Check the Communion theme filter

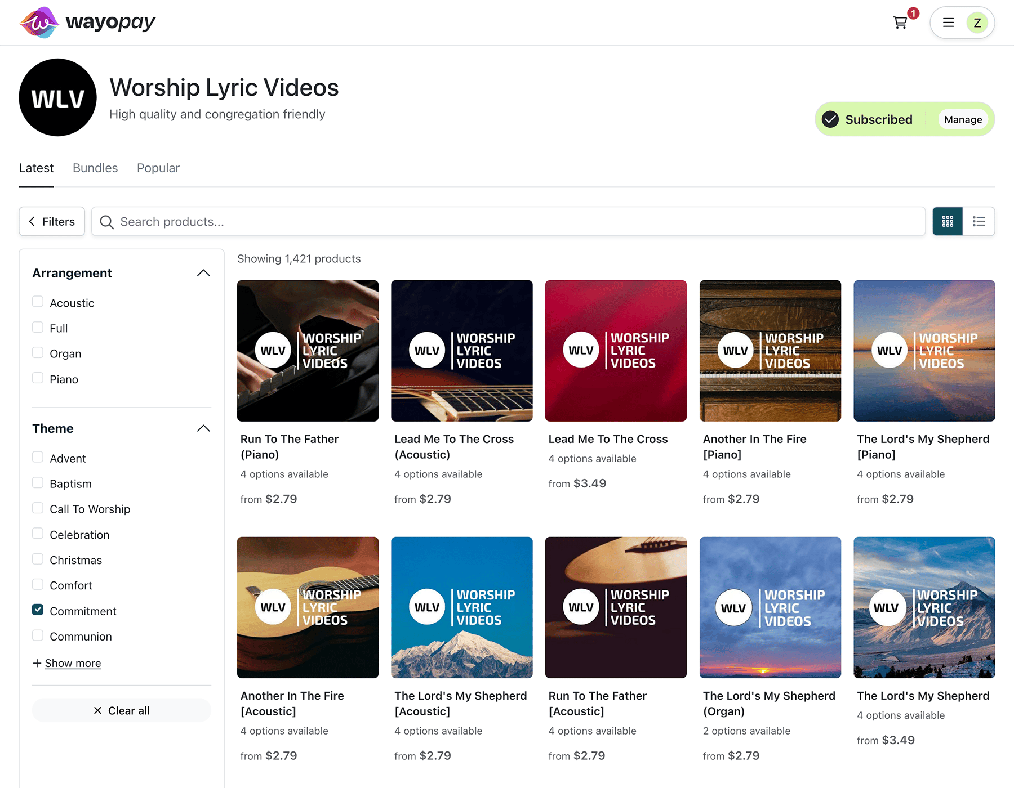[38, 635]
